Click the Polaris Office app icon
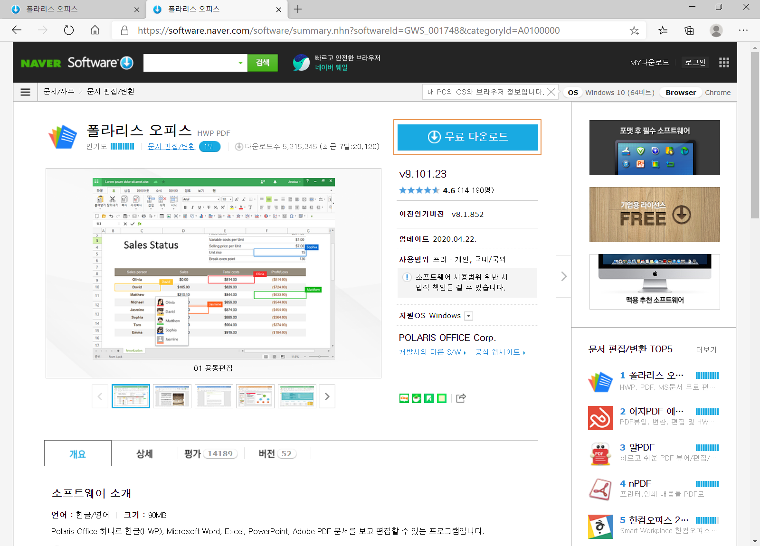 (63, 136)
